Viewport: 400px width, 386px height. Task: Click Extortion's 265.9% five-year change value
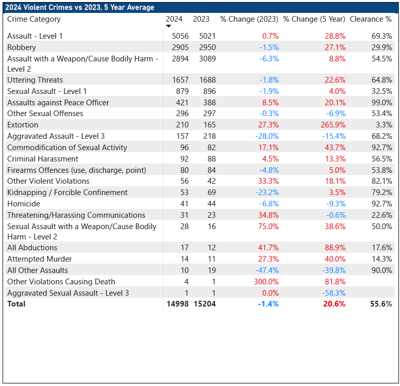333,125
